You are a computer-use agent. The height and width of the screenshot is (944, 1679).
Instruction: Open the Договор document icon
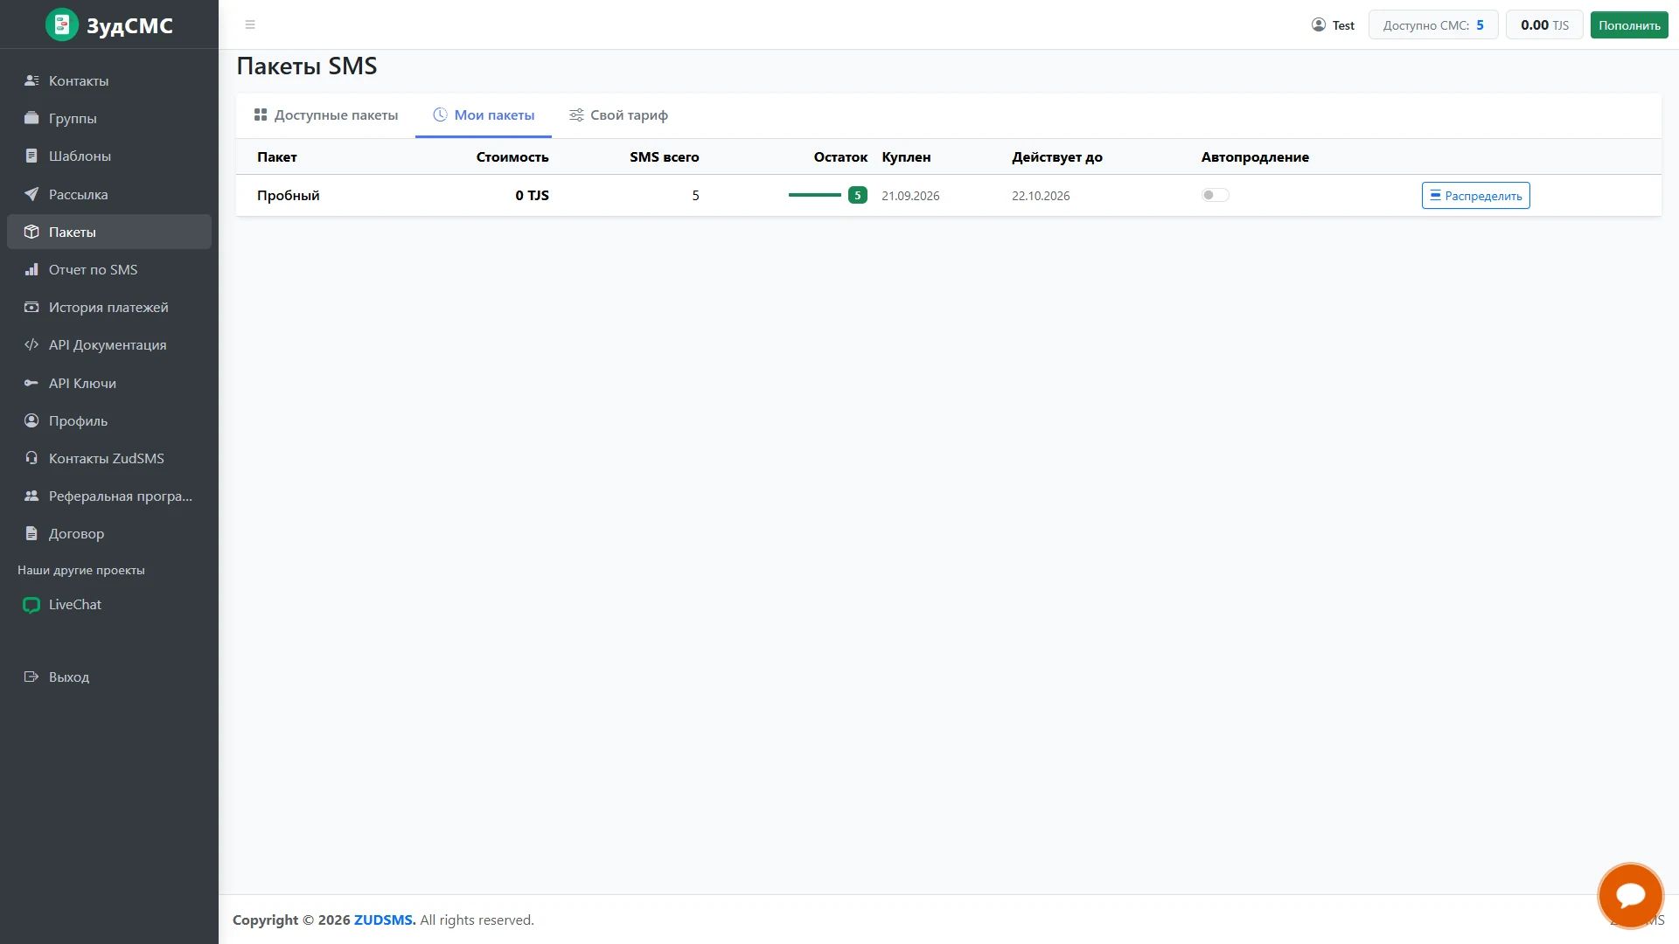31,533
